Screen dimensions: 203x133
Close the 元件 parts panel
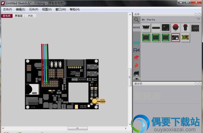coord(199,14)
